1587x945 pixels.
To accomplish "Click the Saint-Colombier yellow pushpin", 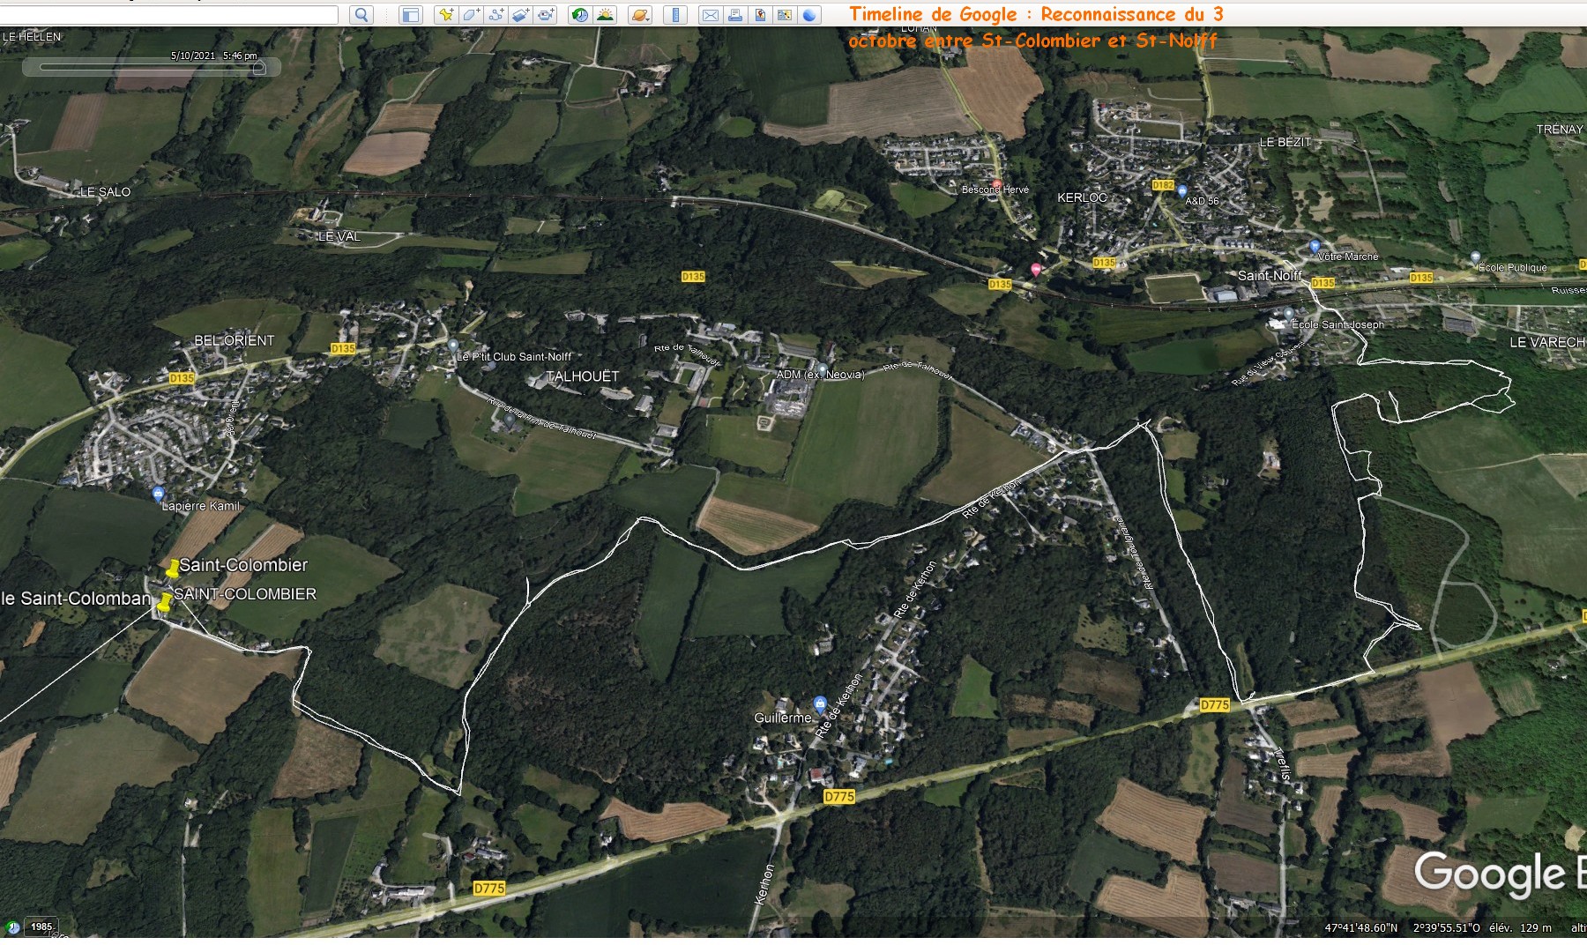I will [x=172, y=569].
